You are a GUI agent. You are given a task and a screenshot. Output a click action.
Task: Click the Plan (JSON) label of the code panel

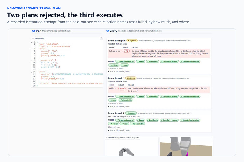coord(39,38)
